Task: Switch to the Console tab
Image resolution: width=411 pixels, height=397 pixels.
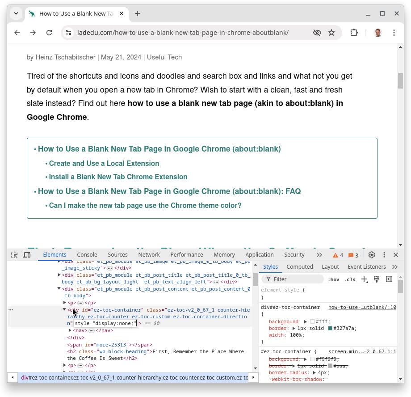Action: point(87,254)
